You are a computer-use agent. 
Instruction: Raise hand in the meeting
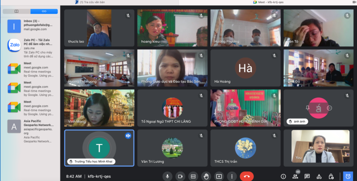(206, 176)
